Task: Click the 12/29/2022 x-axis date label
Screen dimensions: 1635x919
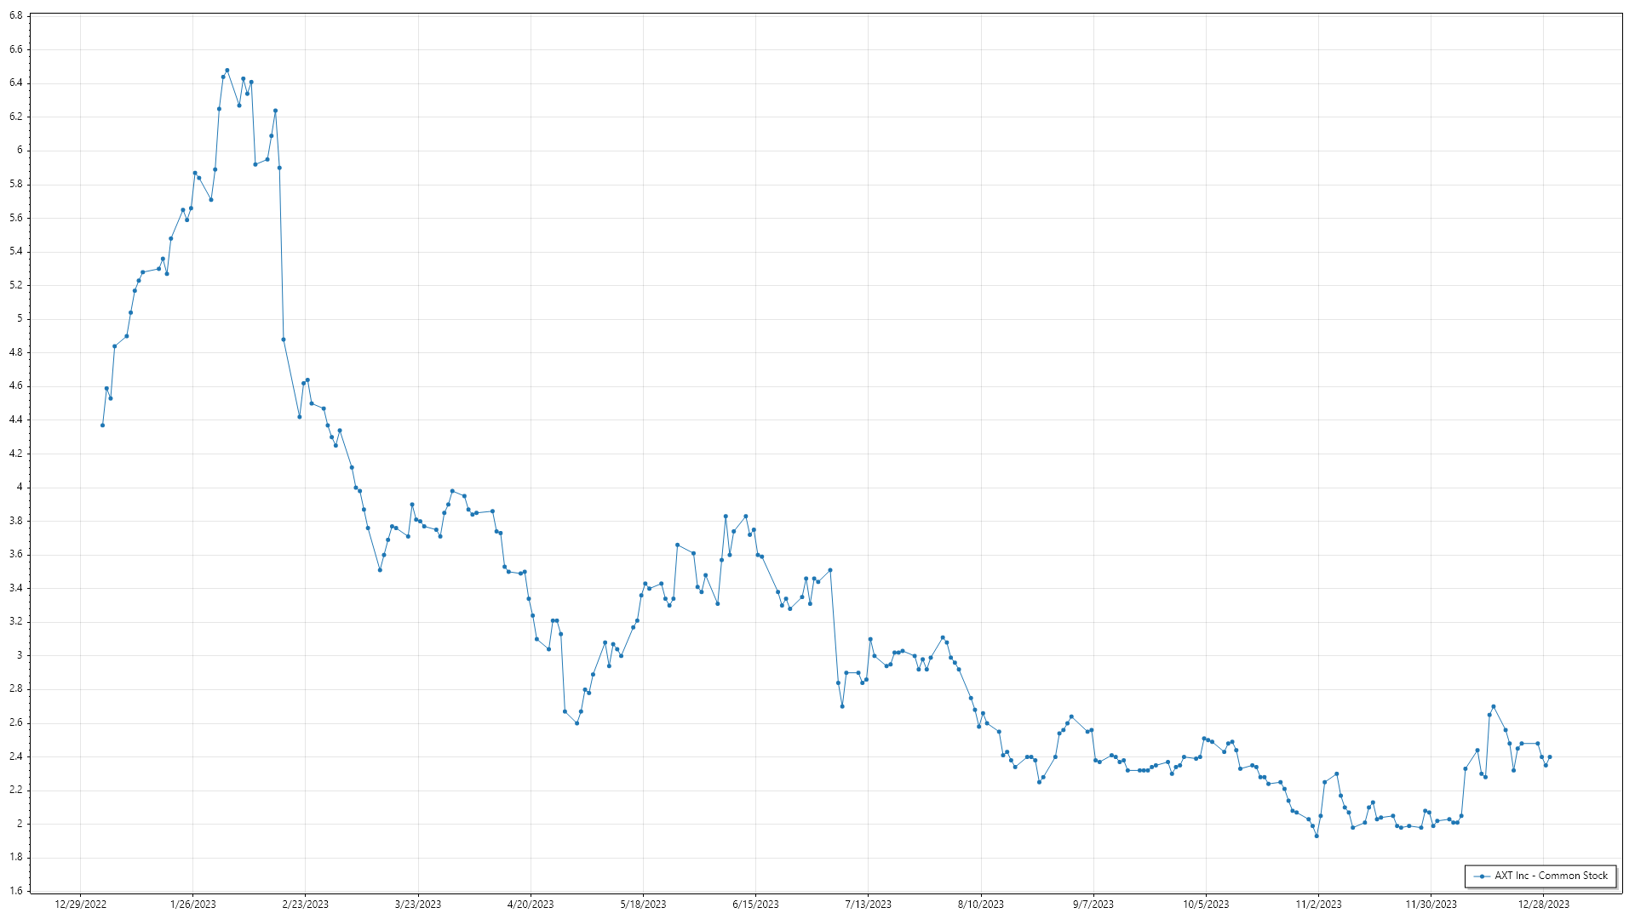Action: pyautogui.click(x=81, y=904)
